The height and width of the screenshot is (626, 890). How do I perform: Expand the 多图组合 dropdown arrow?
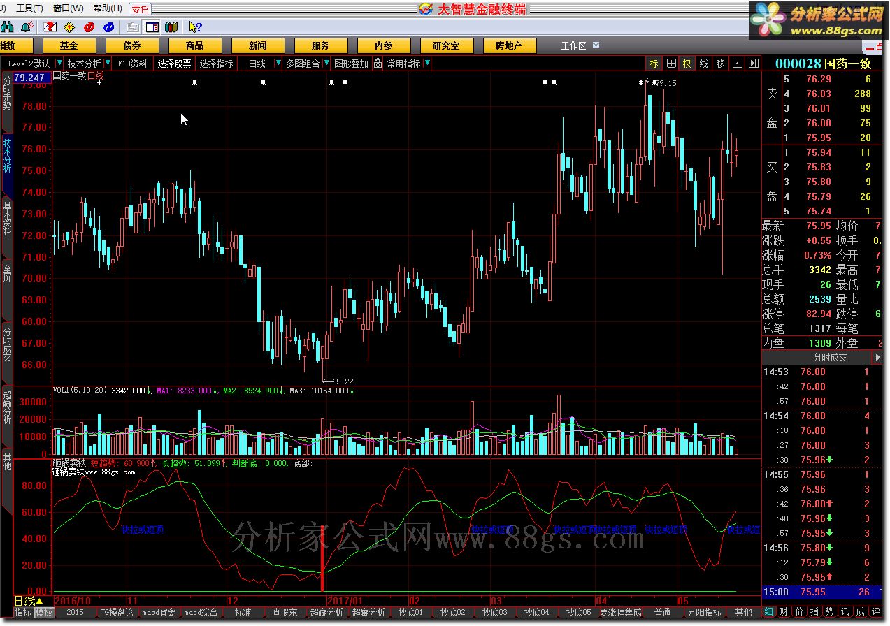pyautogui.click(x=326, y=64)
